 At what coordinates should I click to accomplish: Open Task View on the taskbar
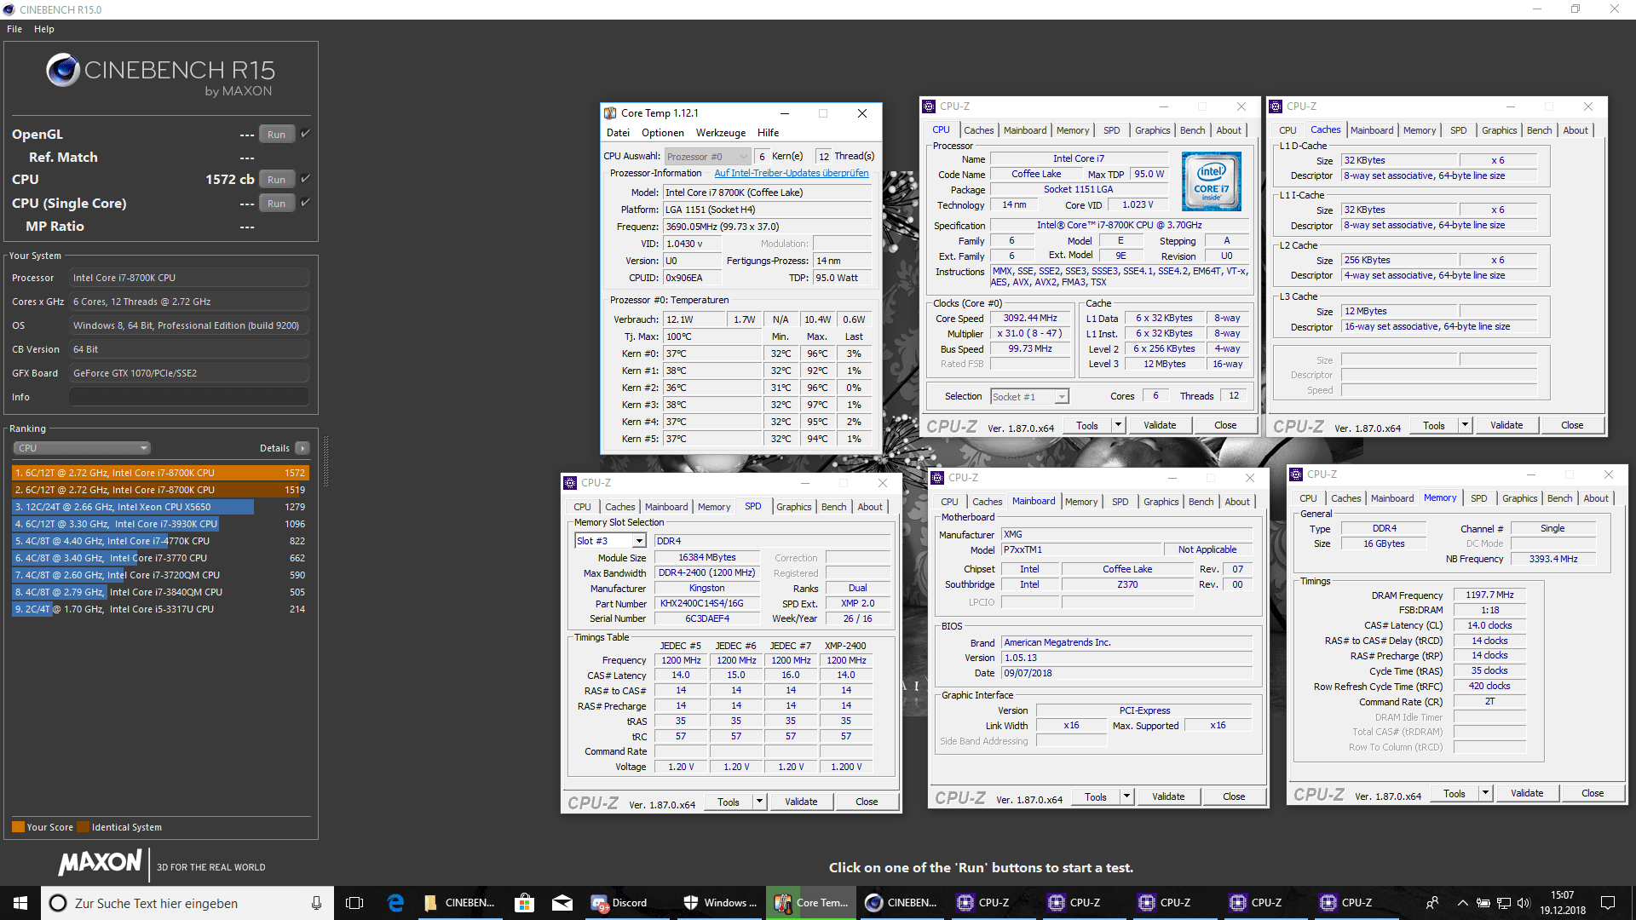354,903
